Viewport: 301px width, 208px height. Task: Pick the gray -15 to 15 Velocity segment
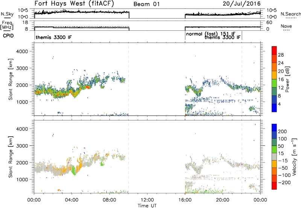(x=274, y=157)
